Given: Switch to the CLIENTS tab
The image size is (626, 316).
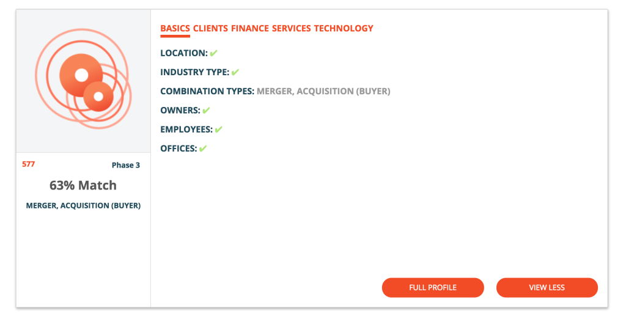Looking at the screenshot, I should (210, 28).
